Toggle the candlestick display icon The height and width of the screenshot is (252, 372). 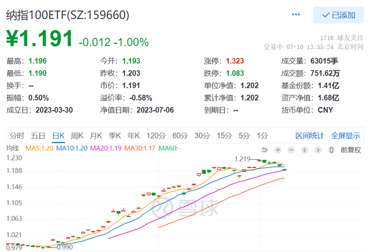click(331, 150)
